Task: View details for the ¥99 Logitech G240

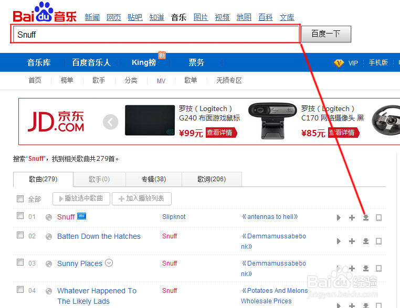Action: [221, 133]
